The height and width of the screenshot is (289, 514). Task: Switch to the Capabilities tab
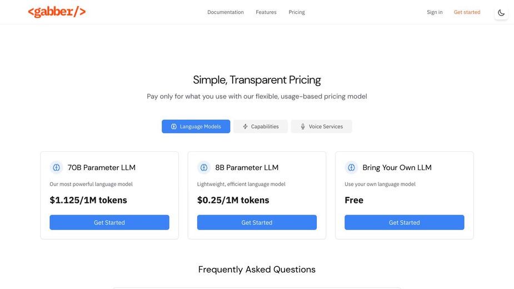pos(261,127)
